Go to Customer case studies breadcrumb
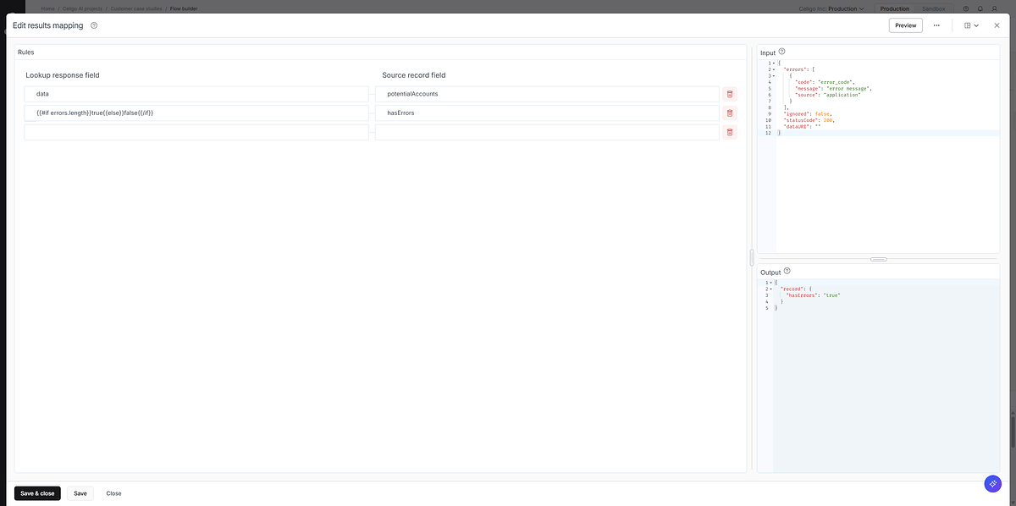1016x506 pixels. point(136,8)
